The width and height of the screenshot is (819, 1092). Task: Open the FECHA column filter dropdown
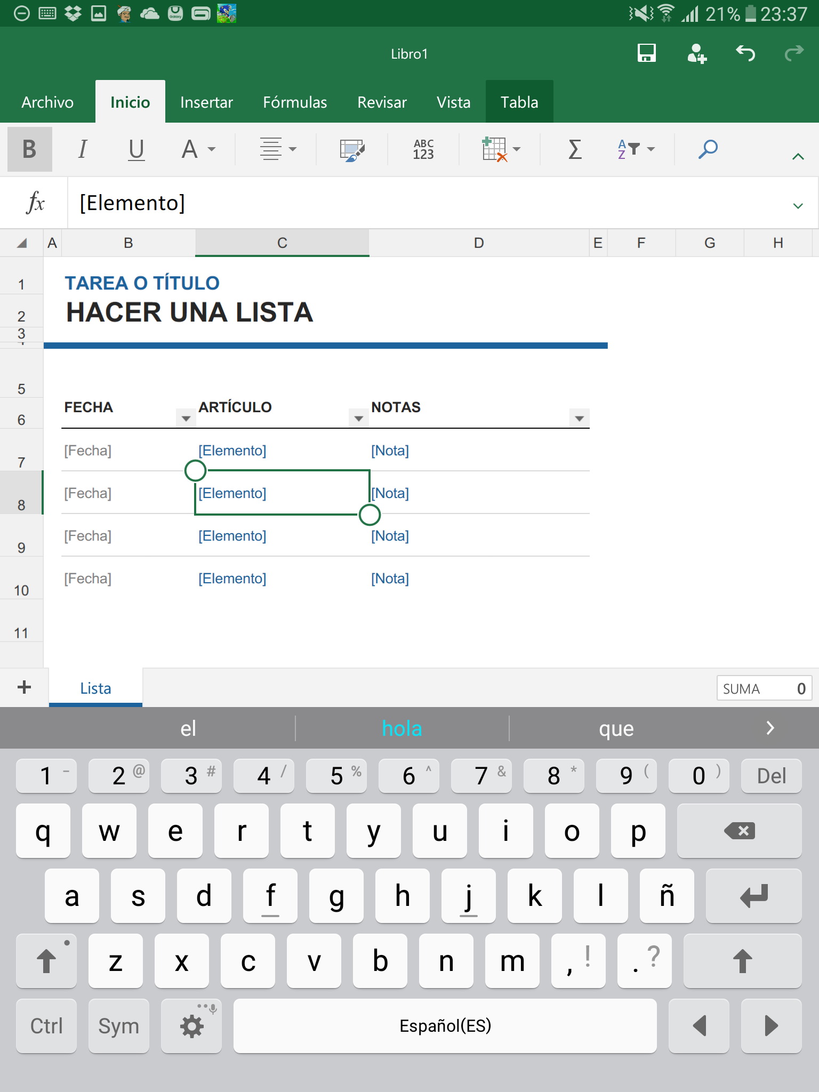click(186, 419)
